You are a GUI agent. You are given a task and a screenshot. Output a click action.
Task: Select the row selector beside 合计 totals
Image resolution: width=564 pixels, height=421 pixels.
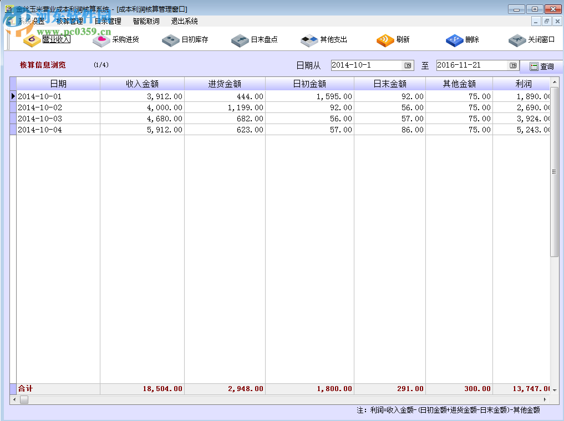tap(13, 388)
